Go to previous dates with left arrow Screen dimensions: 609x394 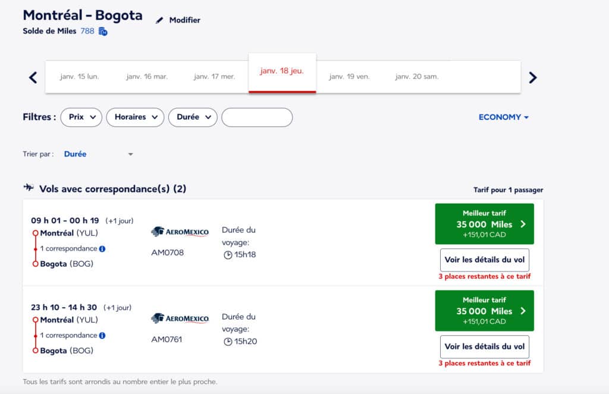click(33, 77)
